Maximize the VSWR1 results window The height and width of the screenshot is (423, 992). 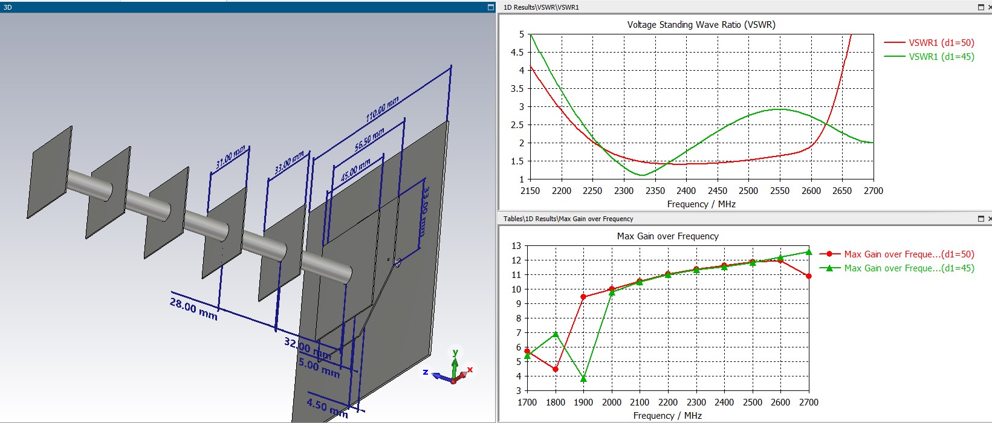(x=981, y=7)
